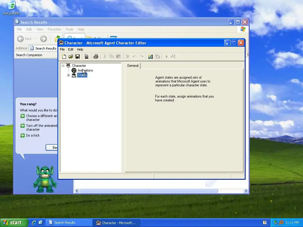This screenshot has height=227, width=303.
Task: Select Animations in the tree
Action: click(85, 70)
